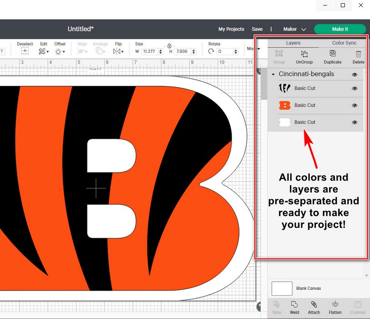Open the Maker machine dropdown
Viewport: 370px width, 319px height.
click(294, 29)
